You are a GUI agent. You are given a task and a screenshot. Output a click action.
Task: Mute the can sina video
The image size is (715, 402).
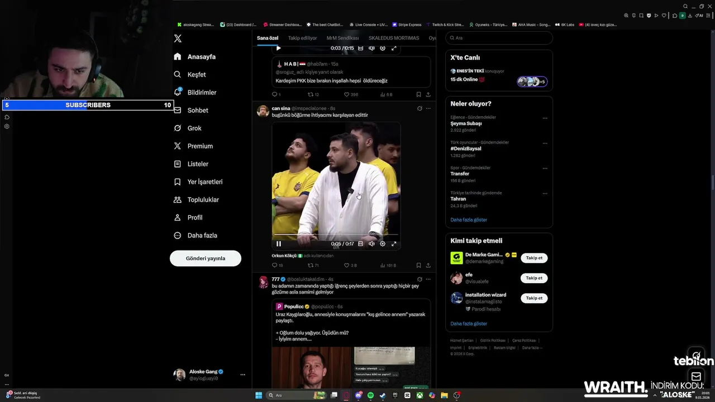tap(371, 243)
